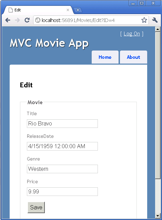
Task: Go back using the browser back arrow
Action: 8,20
